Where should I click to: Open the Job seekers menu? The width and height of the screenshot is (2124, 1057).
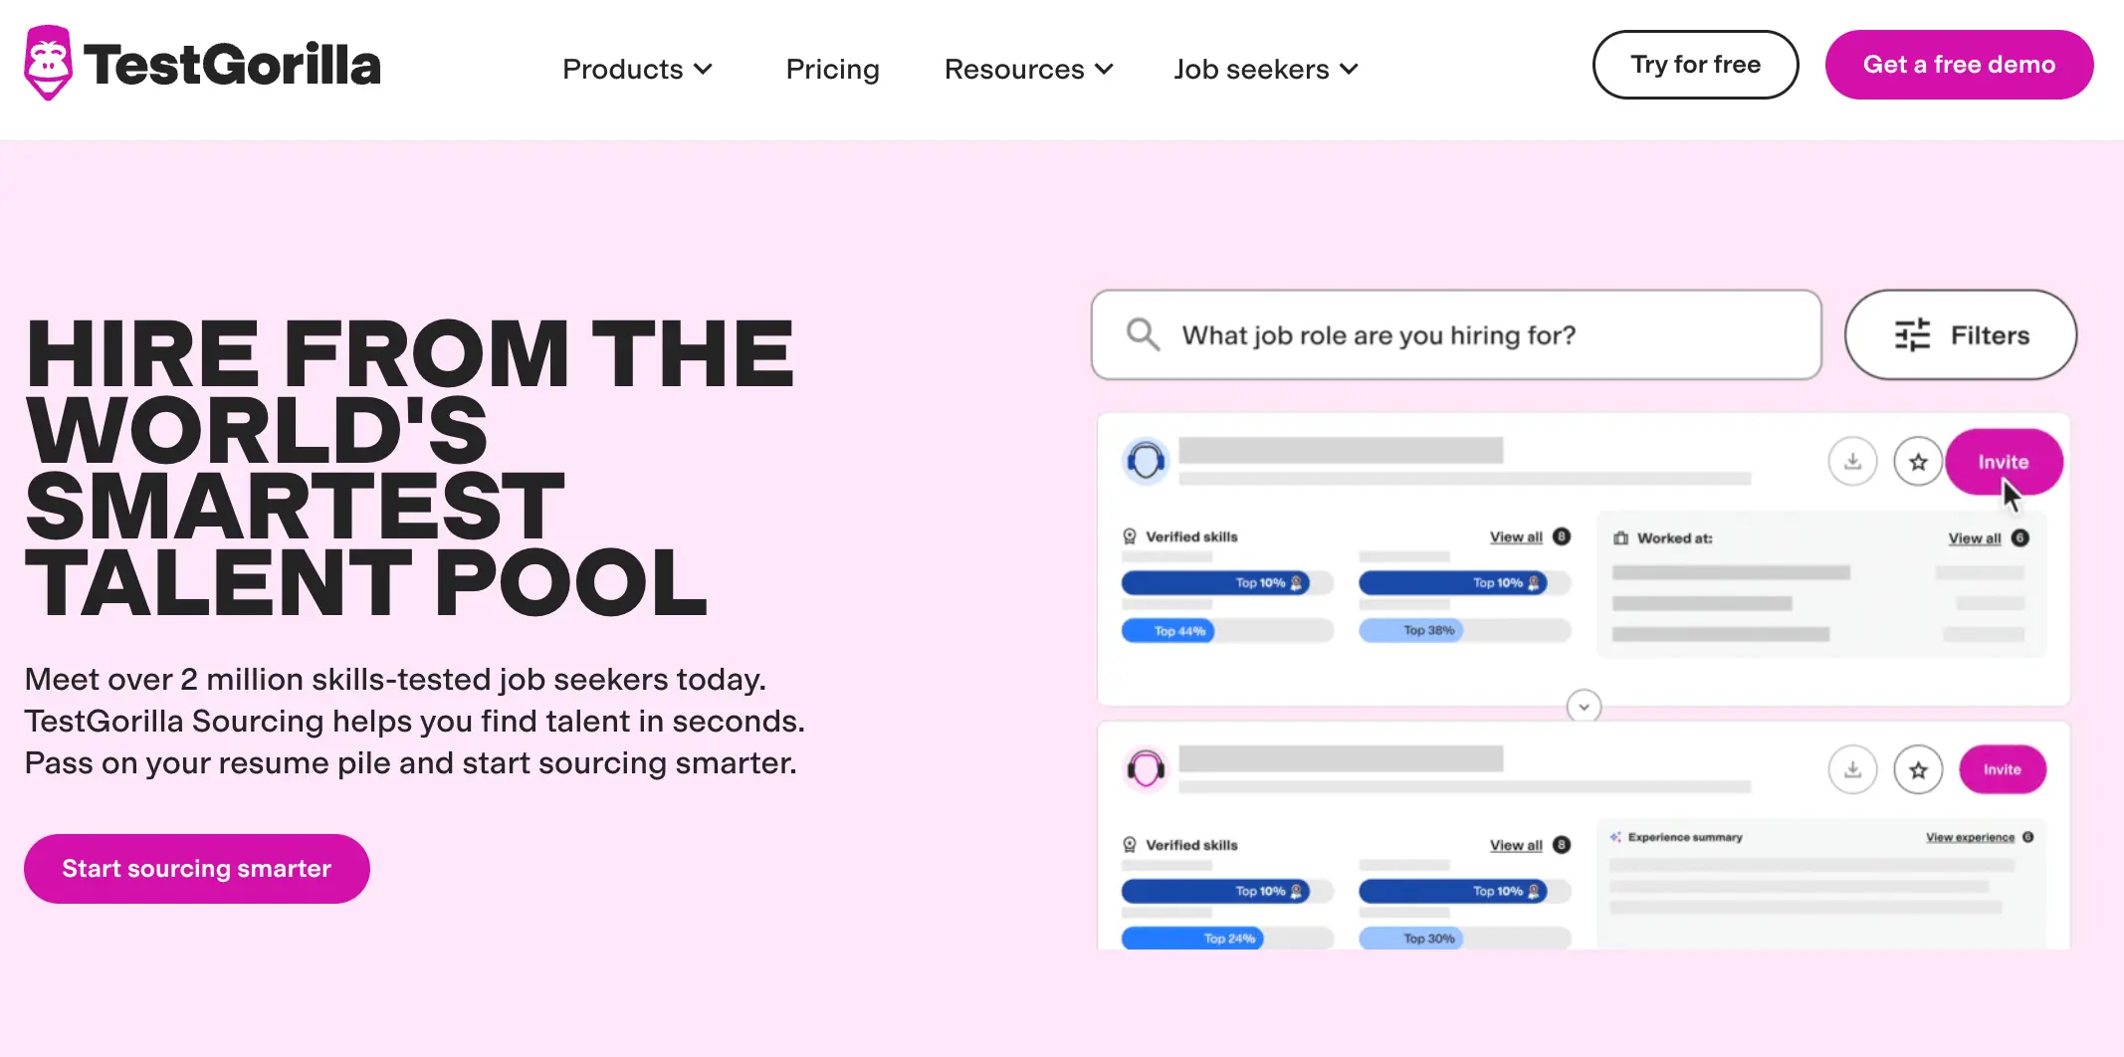[x=1264, y=69]
